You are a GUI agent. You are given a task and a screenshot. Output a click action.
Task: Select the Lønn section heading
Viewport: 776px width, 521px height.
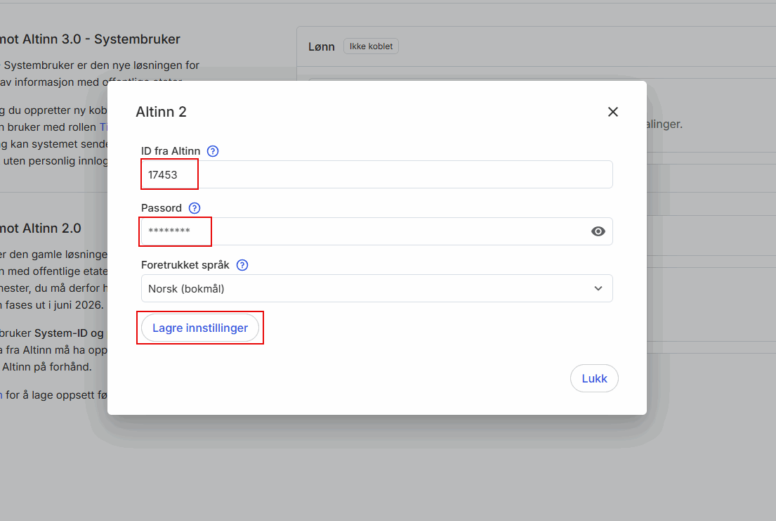coord(321,46)
